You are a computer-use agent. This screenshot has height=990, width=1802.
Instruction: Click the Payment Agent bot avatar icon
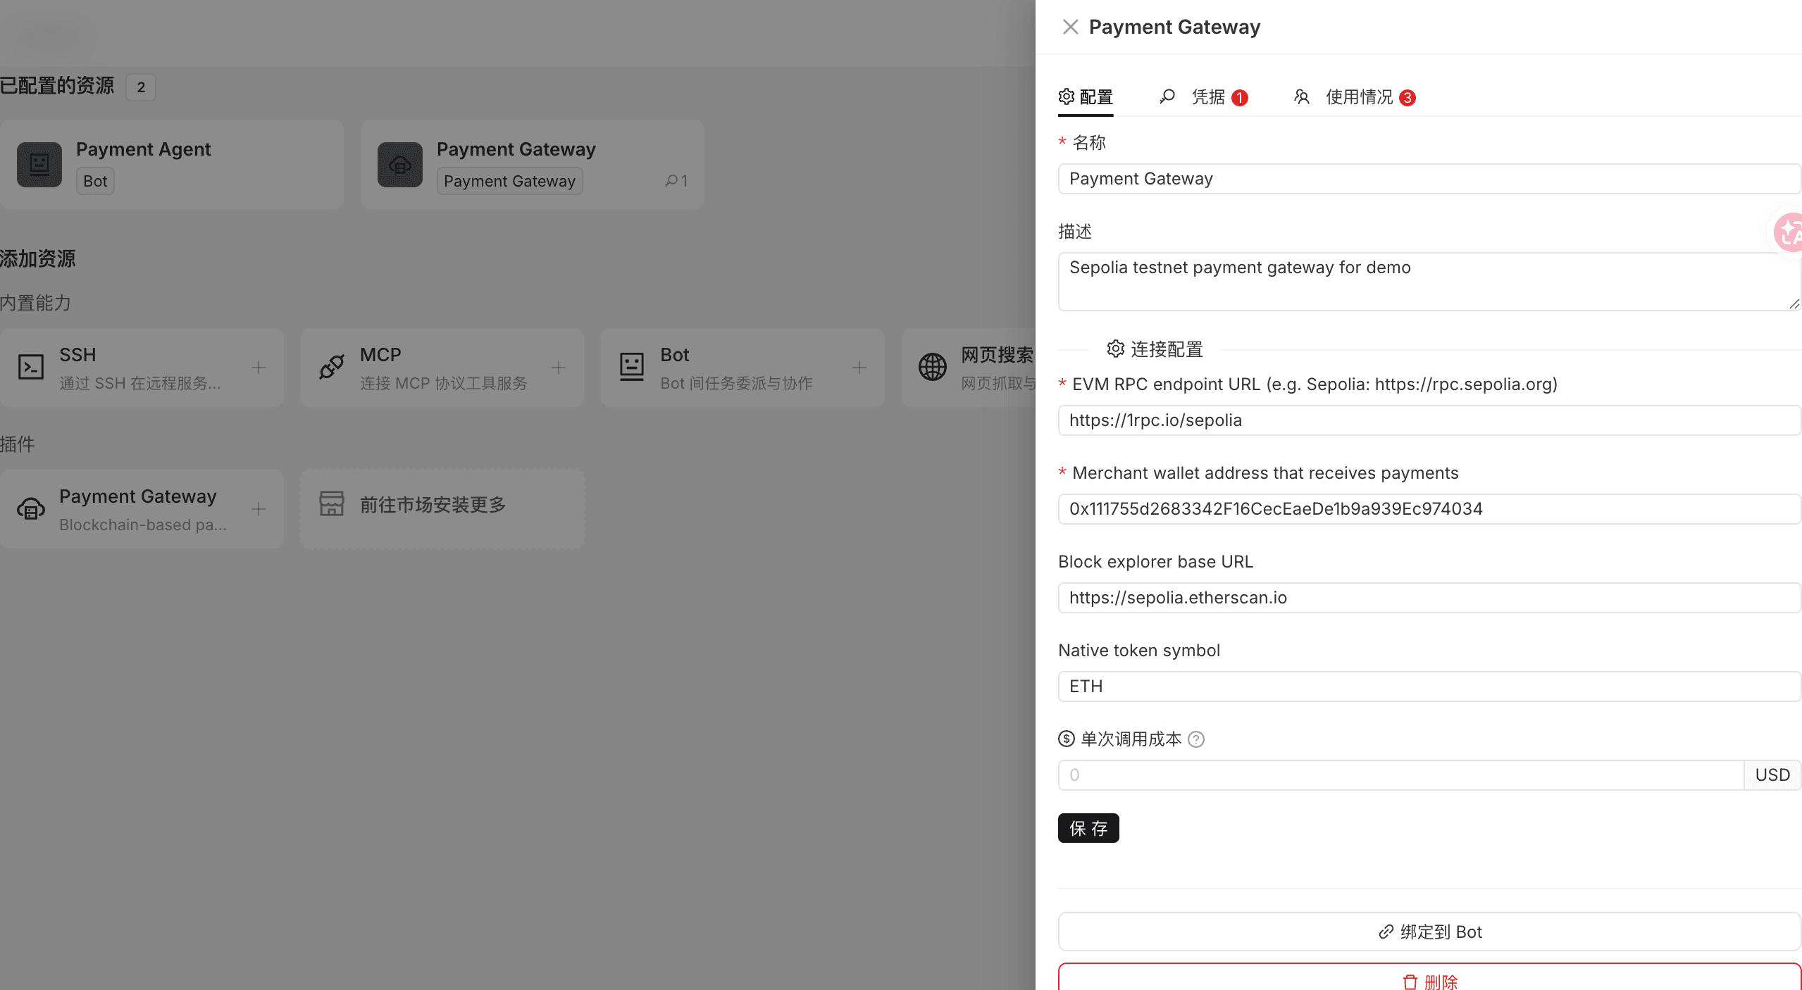[39, 164]
